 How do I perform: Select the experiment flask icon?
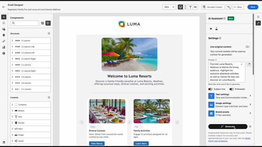coord(216,29)
